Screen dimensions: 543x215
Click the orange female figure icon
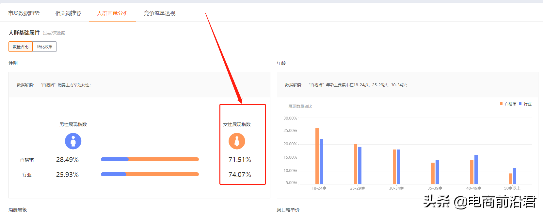coord(237,141)
